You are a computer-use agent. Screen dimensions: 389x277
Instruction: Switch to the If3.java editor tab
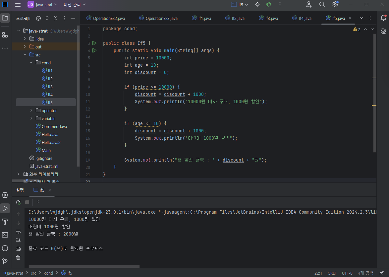point(271,18)
